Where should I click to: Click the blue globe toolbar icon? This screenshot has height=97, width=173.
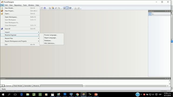coord(45,8)
